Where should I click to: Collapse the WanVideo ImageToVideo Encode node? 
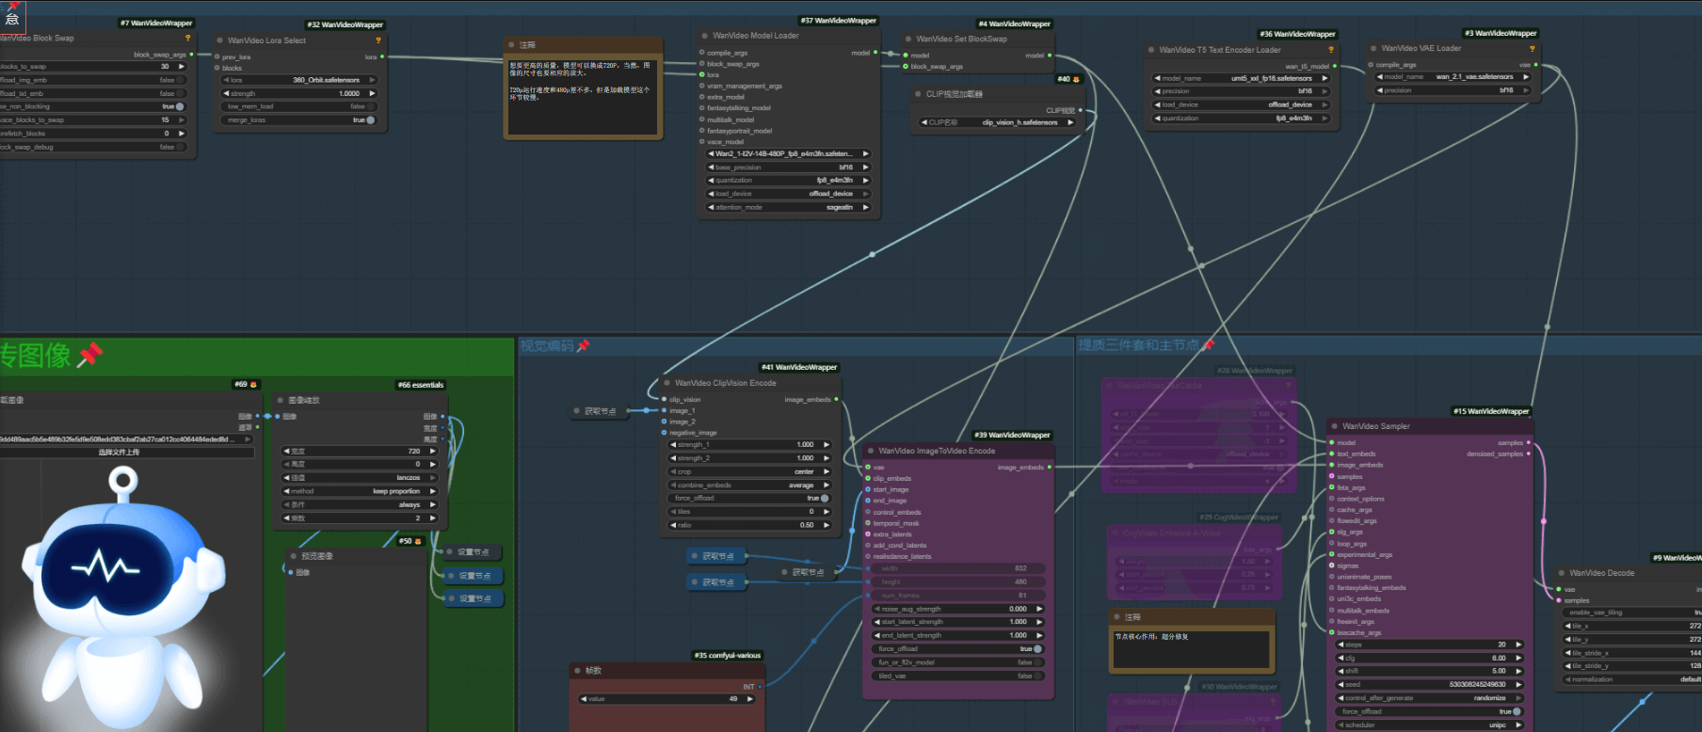point(871,451)
